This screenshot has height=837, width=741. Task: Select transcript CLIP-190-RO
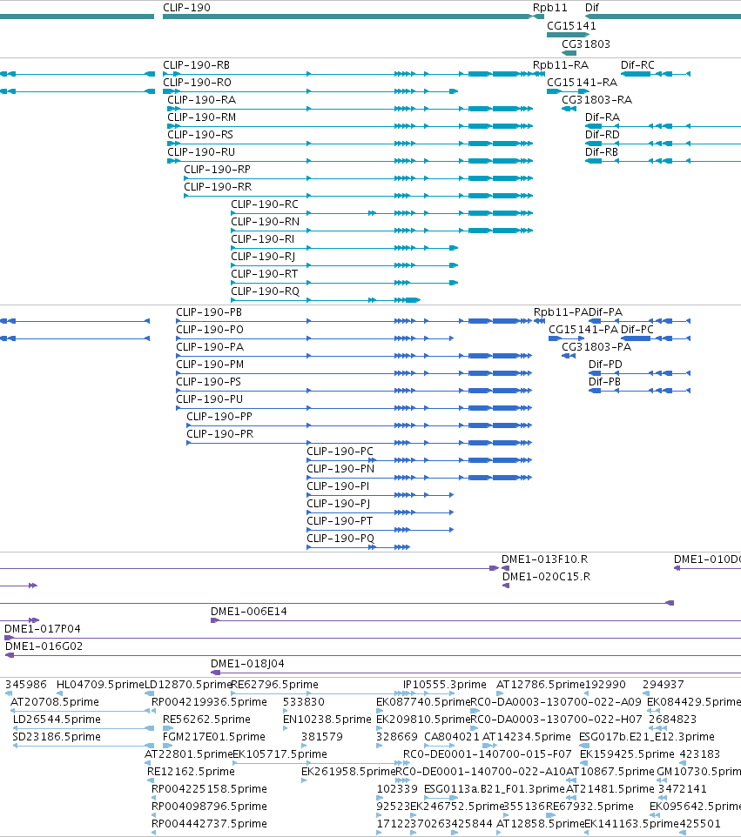pyautogui.click(x=197, y=82)
